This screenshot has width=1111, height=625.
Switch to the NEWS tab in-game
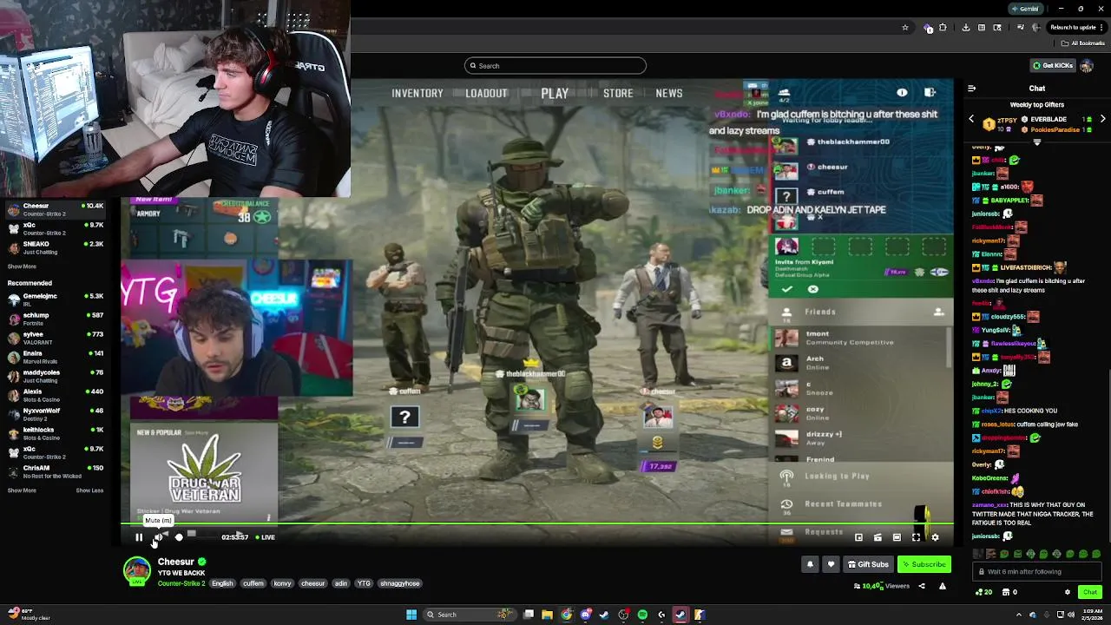click(x=669, y=93)
